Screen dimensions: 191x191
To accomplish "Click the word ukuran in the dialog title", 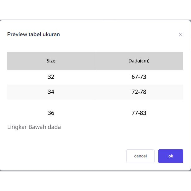I will 51,35.
